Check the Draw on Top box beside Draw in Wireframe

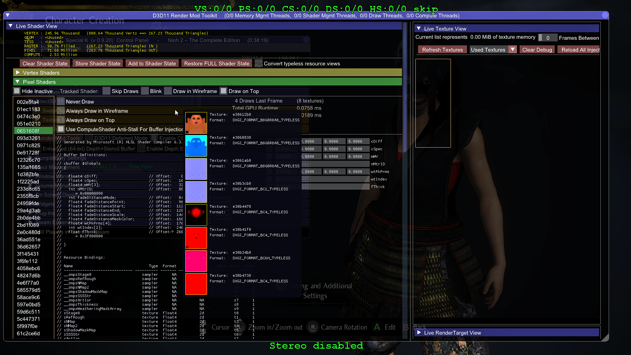223,91
